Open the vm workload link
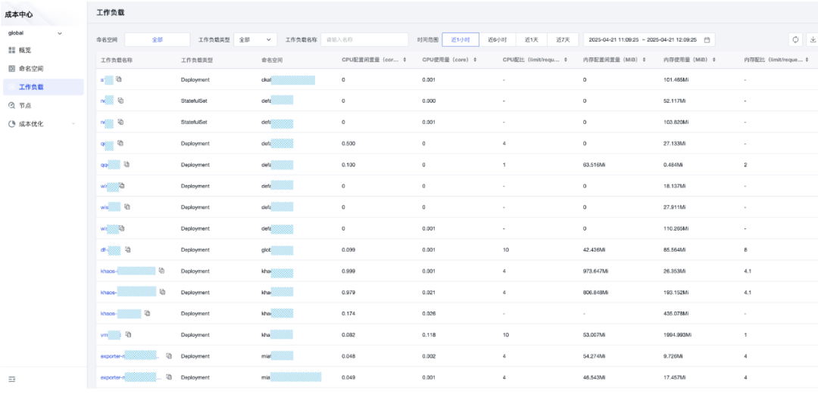The image size is (818, 394). coord(111,335)
